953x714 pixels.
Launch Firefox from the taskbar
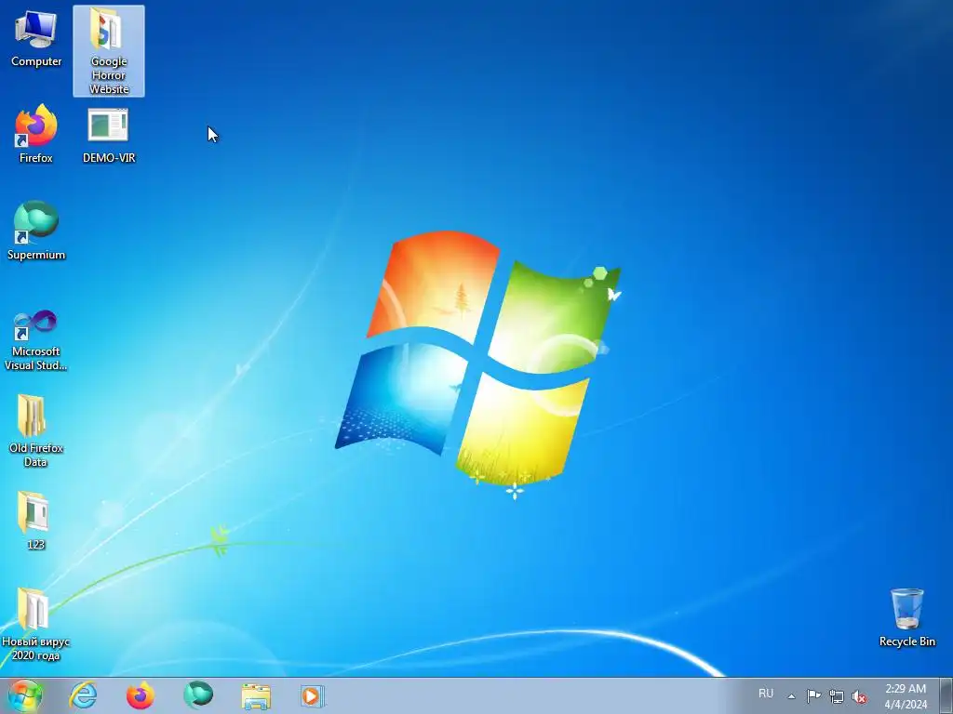141,695
